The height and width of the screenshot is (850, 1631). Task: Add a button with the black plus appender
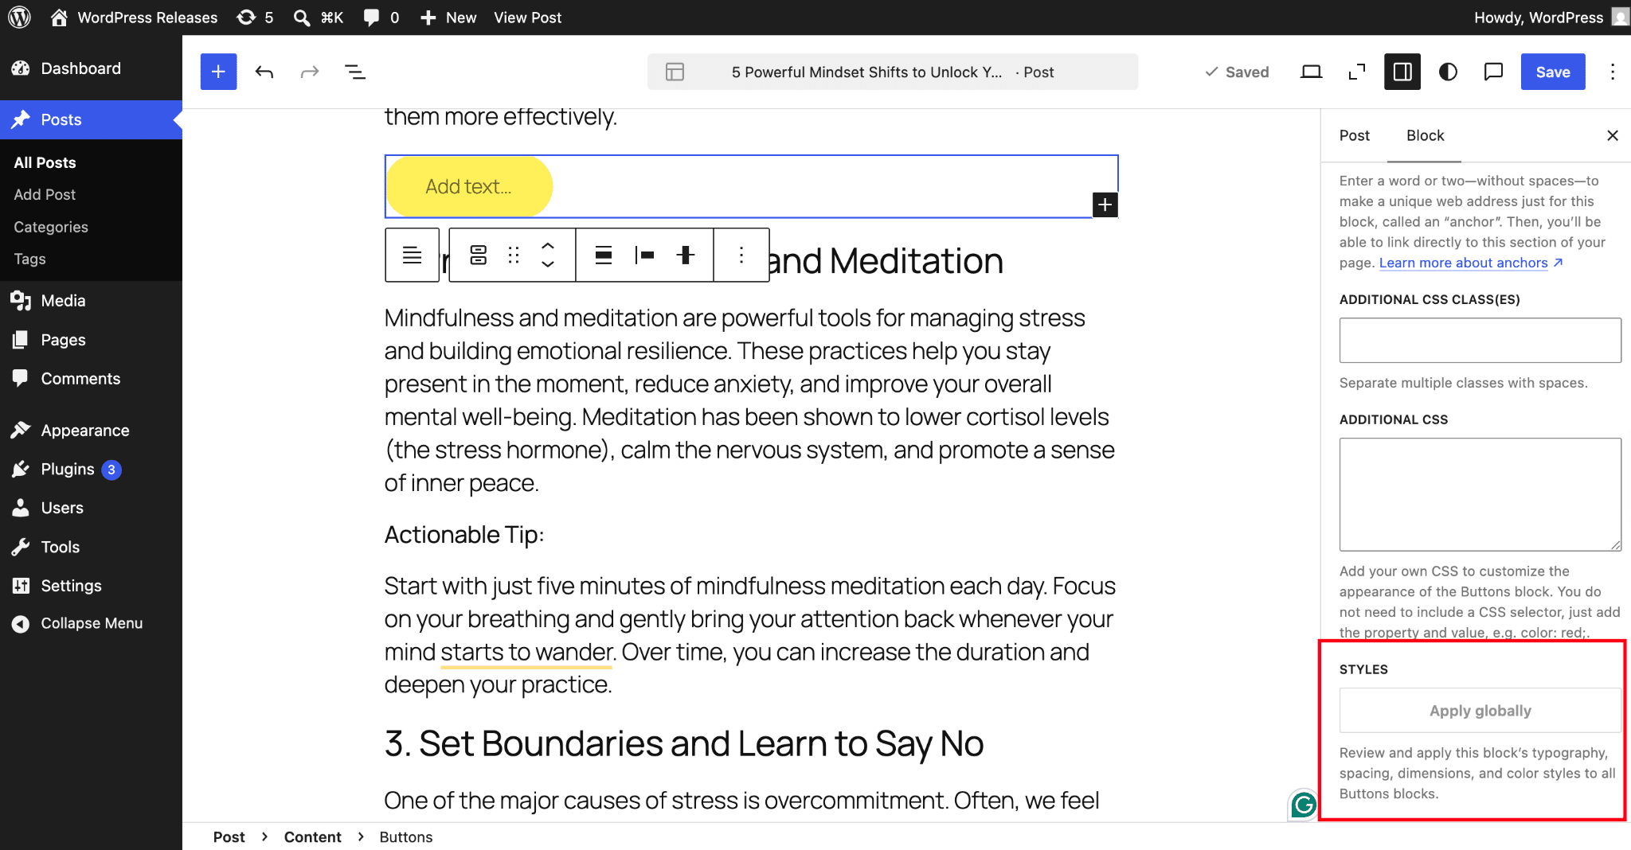click(1105, 205)
